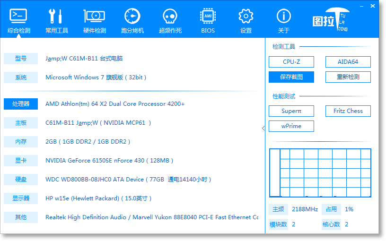
Task: Click 保存截图 to save screenshot
Action: 291,77
